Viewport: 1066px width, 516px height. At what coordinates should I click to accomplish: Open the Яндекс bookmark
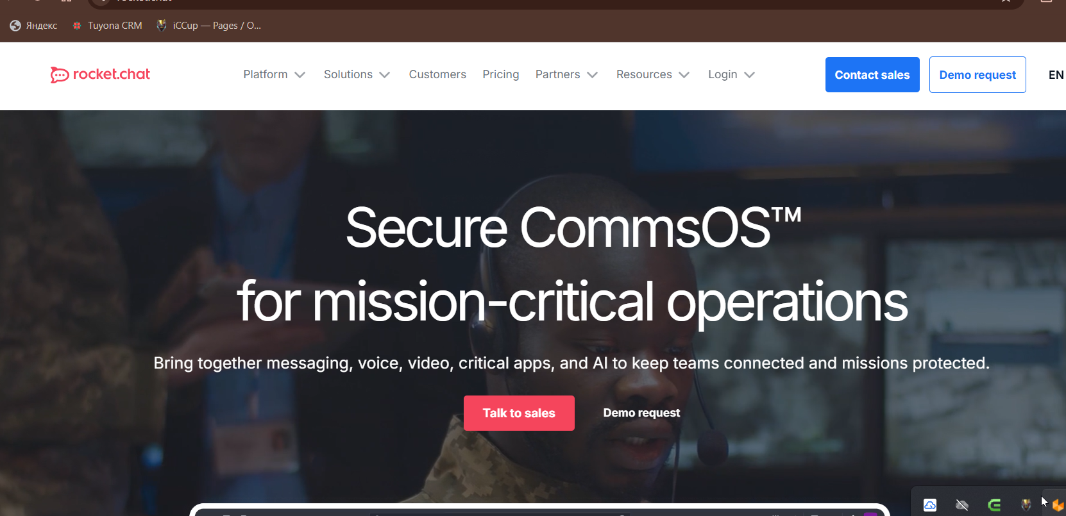coord(33,26)
